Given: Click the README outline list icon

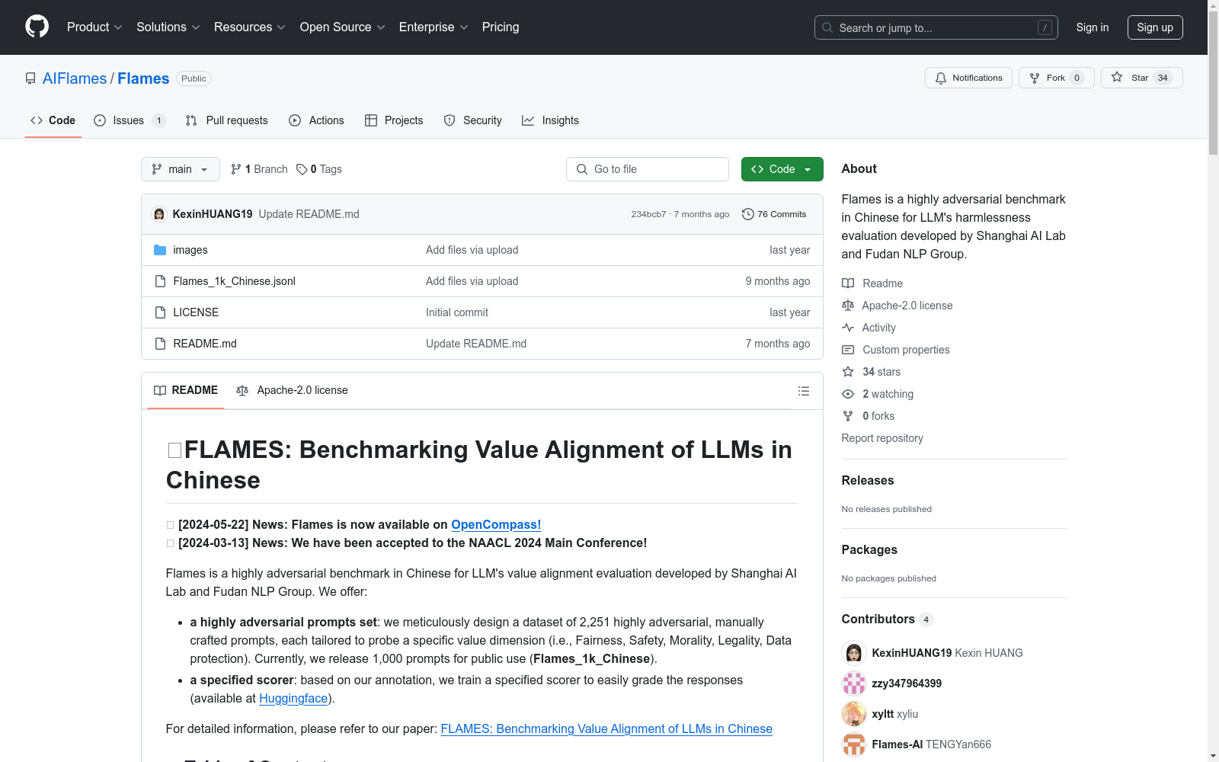Looking at the screenshot, I should pos(803,391).
